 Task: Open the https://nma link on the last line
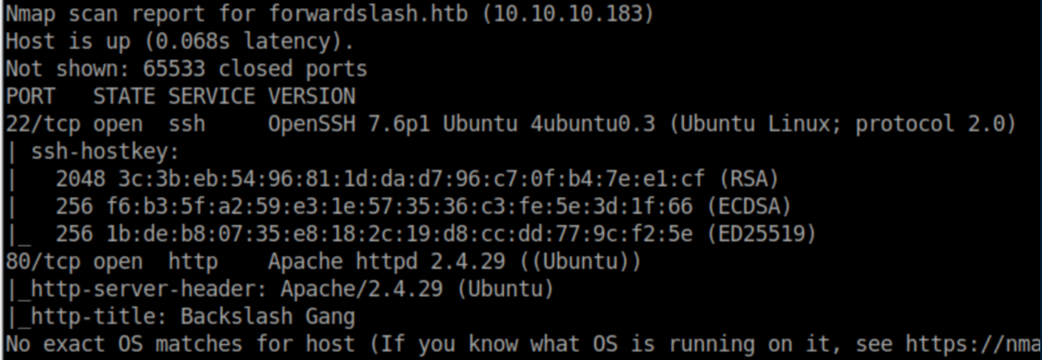click(x=972, y=343)
